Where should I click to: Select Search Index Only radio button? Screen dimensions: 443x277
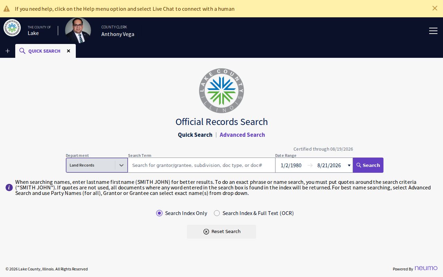click(159, 213)
